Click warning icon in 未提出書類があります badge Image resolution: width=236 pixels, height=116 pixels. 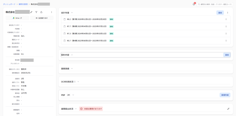coord(81,109)
